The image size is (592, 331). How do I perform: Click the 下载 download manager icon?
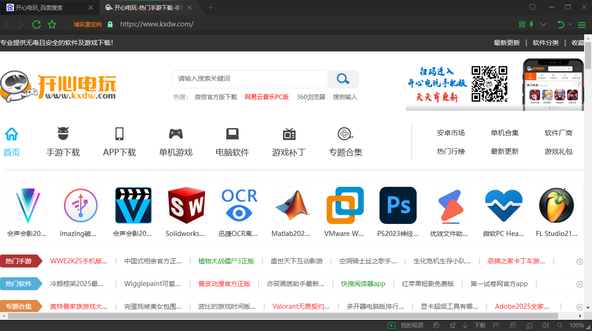(480, 325)
